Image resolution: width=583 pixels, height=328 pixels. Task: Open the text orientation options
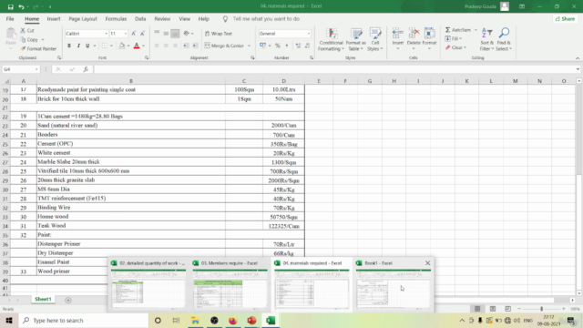pos(189,34)
